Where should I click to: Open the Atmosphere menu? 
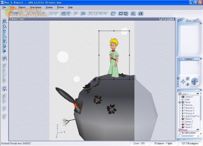pos(36,7)
